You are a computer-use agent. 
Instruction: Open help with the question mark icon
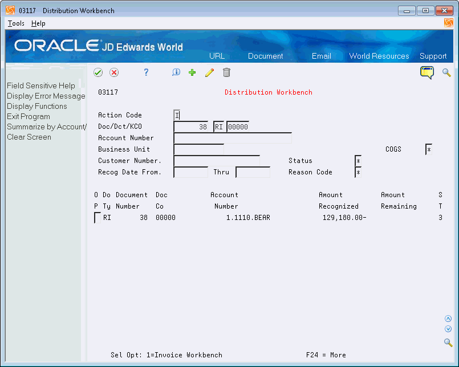(x=146, y=72)
